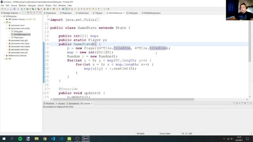Screen dimensions: 253x142
Task: Click the taskbar search magnifier icon
Action: click(12, 139)
